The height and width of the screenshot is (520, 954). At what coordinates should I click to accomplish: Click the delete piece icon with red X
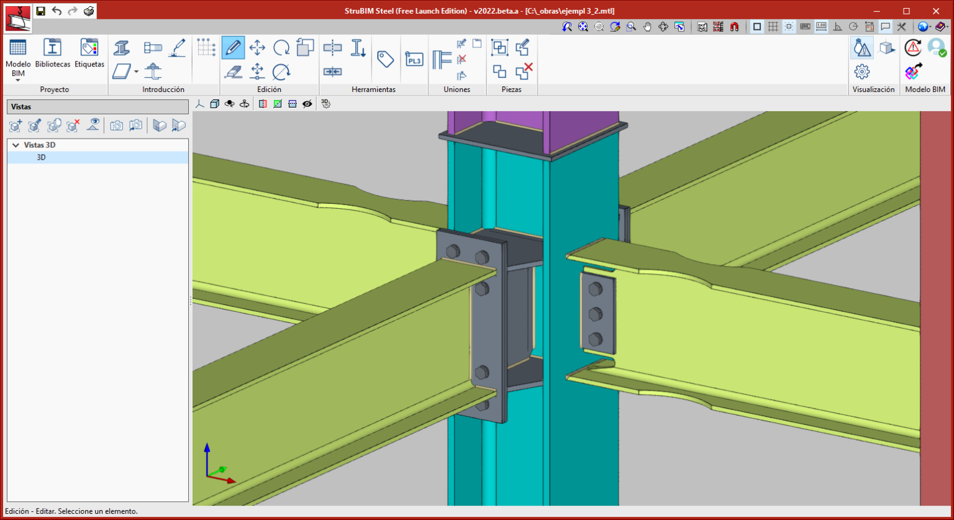524,71
